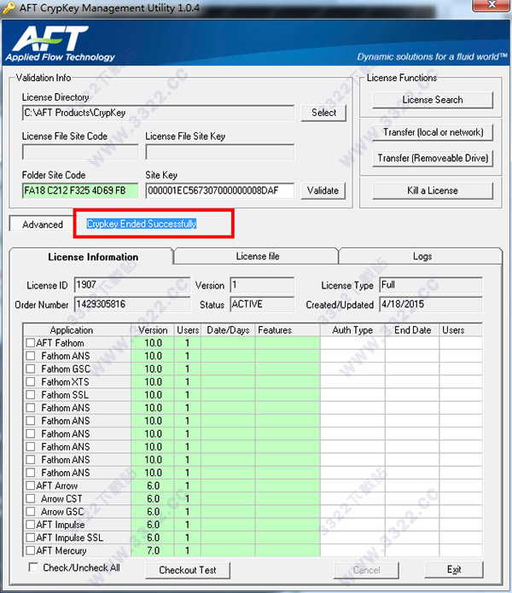
Task: Close the CrypKey Management Utility window
Action: coord(492,5)
